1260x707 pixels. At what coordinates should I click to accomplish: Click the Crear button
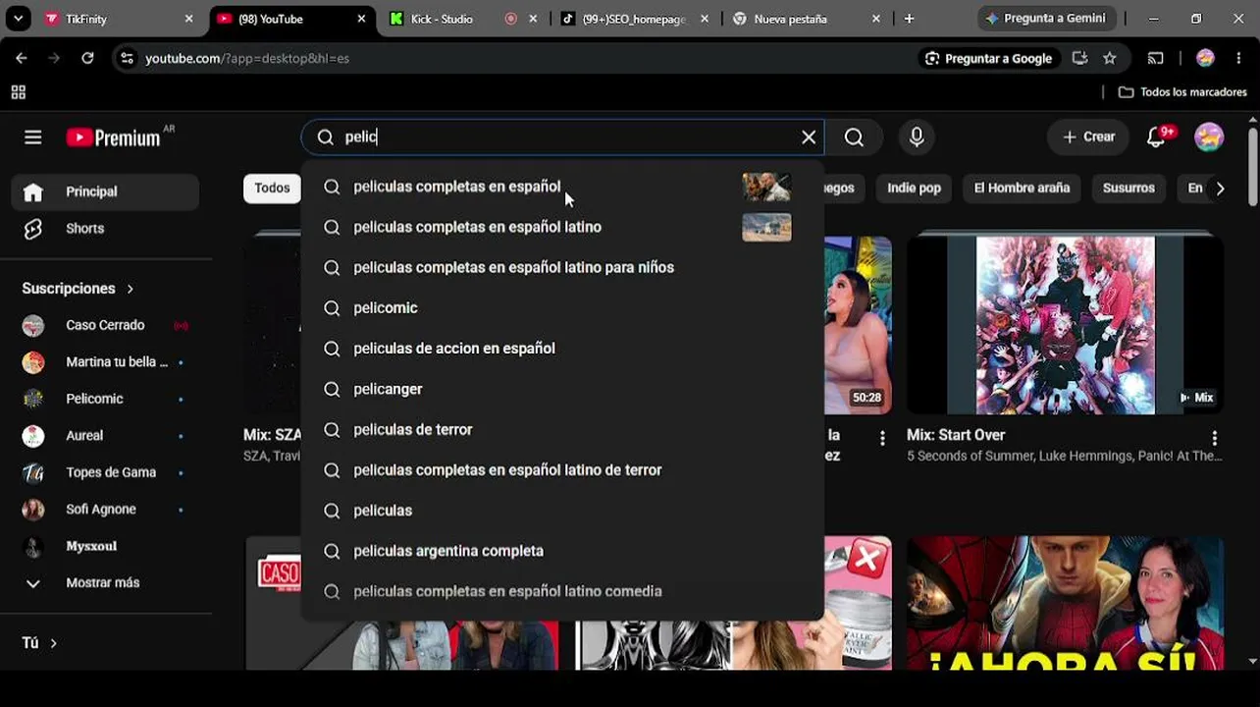pos(1088,137)
